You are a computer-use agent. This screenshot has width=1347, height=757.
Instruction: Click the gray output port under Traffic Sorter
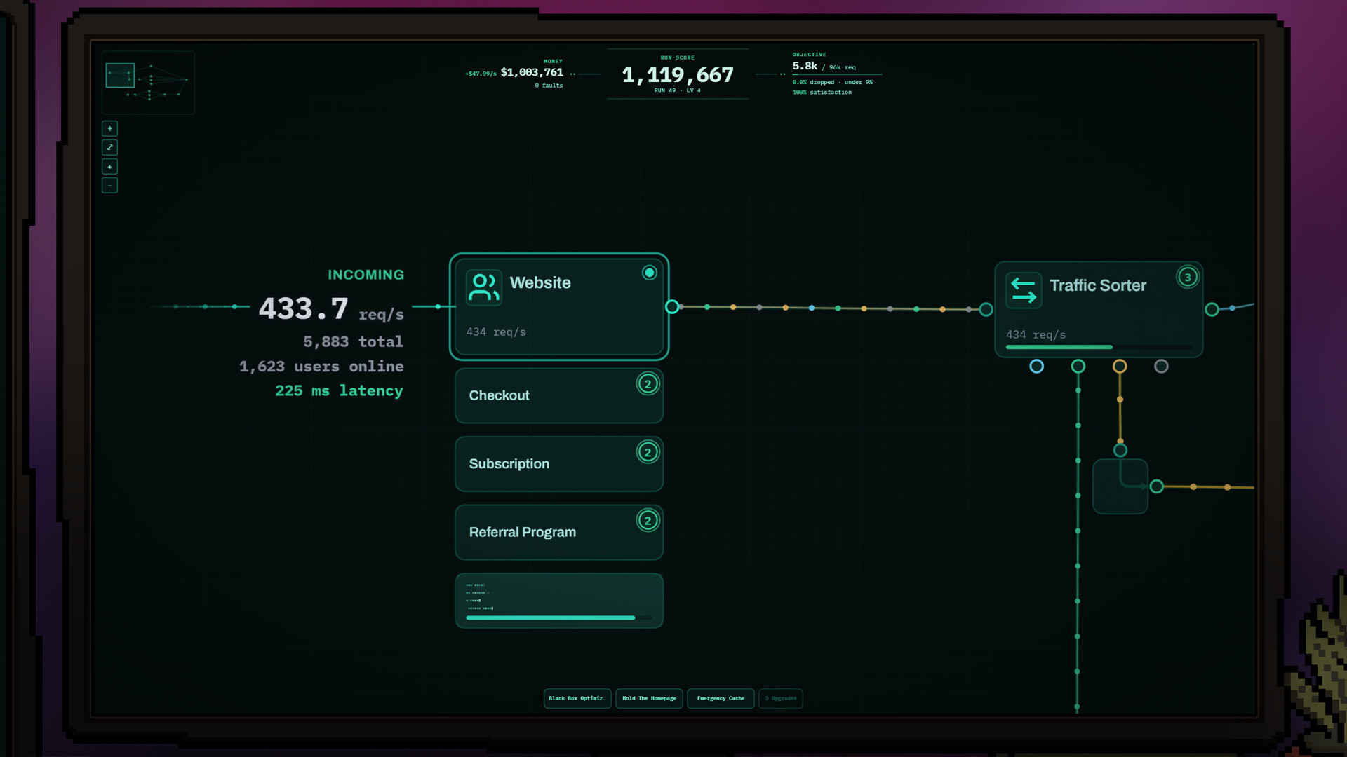coord(1161,366)
